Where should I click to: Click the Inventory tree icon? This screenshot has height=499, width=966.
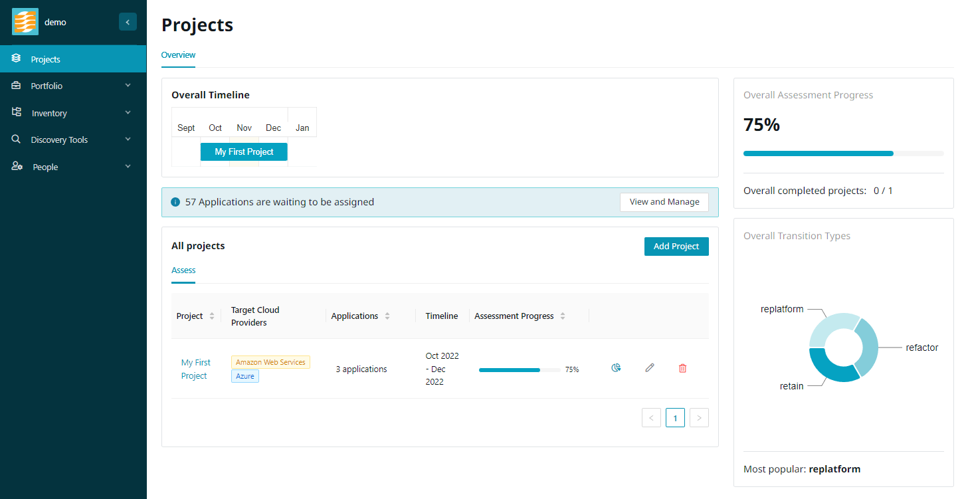pyautogui.click(x=17, y=113)
